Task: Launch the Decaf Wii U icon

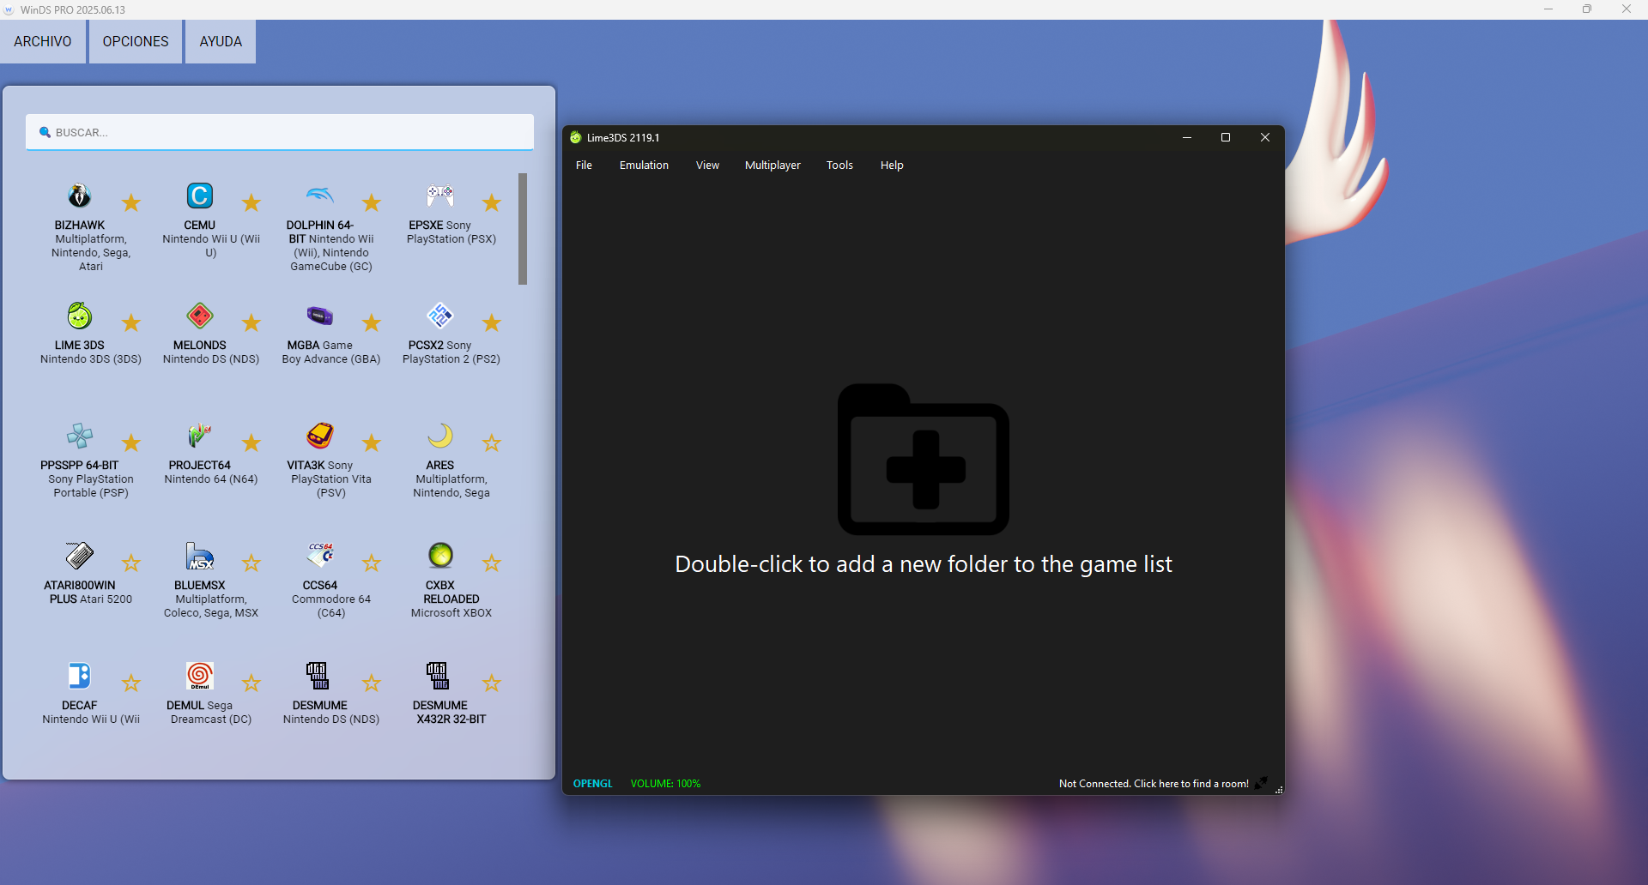Action: (x=80, y=676)
